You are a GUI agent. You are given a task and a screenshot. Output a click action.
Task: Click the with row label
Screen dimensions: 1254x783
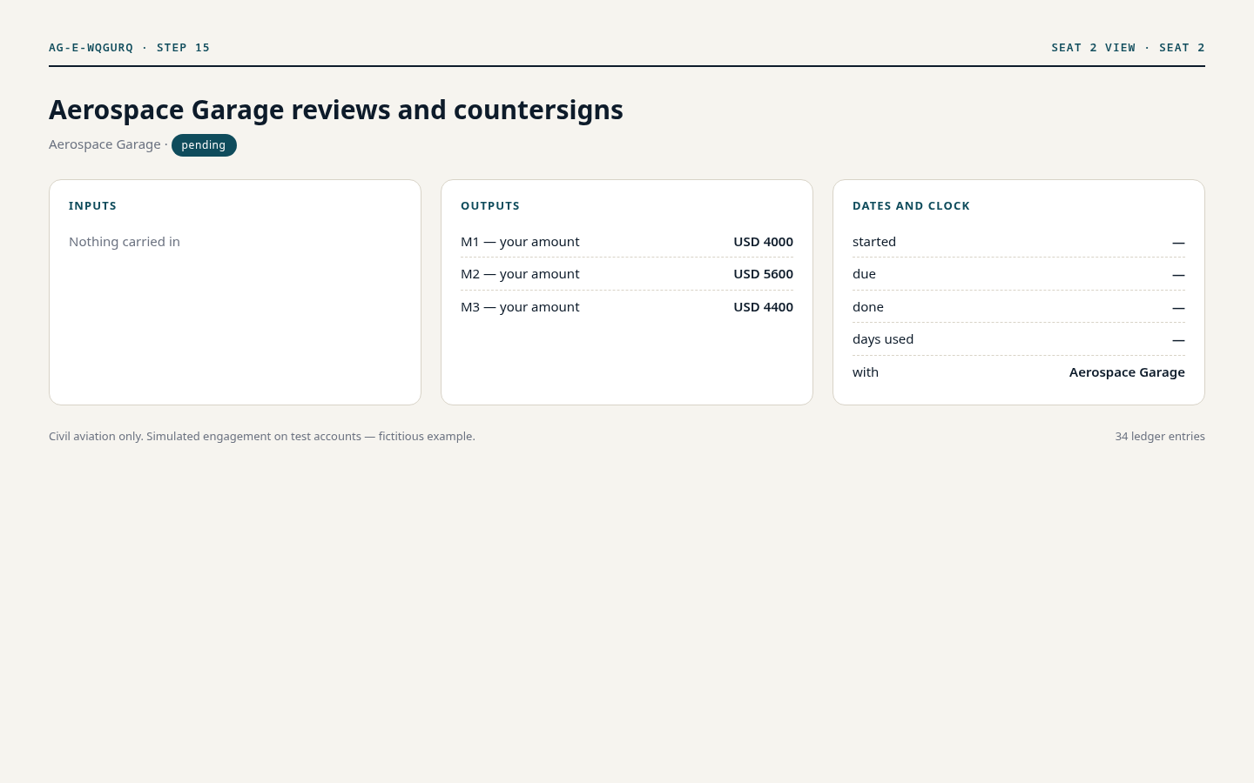pyautogui.click(x=866, y=372)
